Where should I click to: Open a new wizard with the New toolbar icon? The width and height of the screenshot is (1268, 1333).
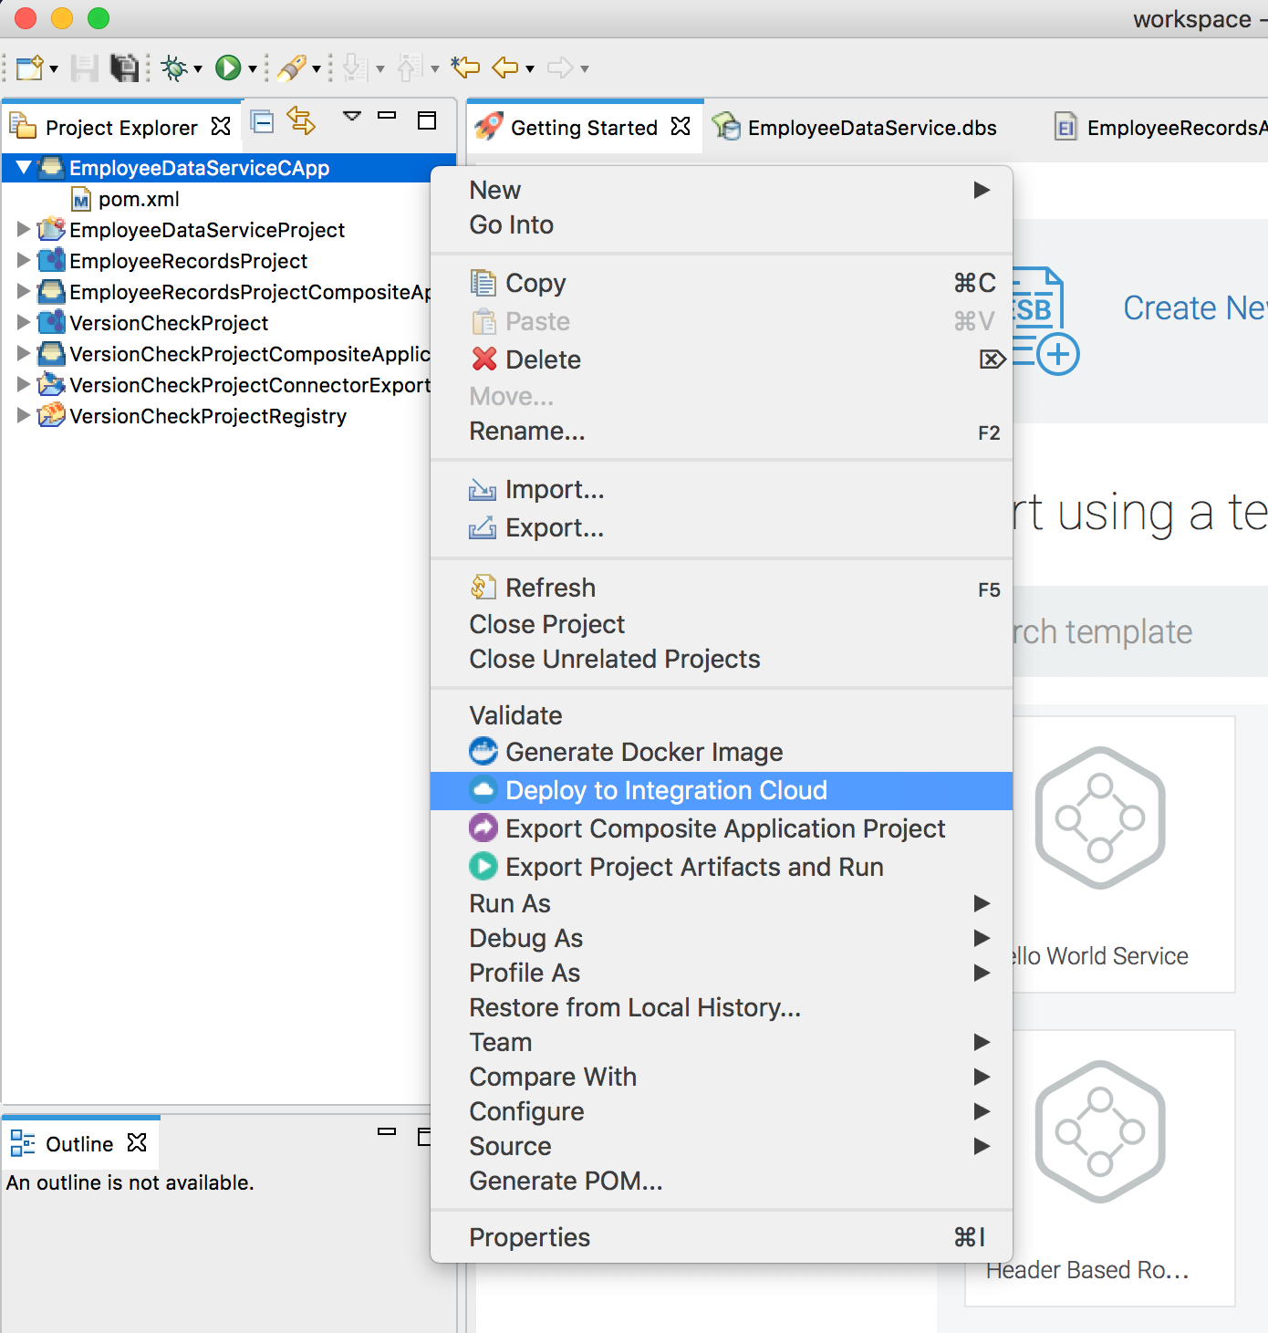point(27,68)
